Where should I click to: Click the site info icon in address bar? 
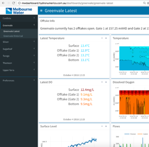pos(19,3)
